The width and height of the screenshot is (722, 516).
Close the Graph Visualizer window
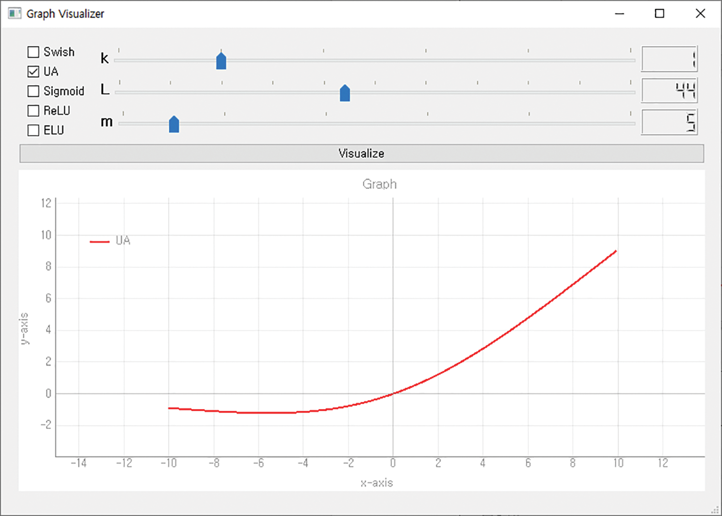pos(700,14)
